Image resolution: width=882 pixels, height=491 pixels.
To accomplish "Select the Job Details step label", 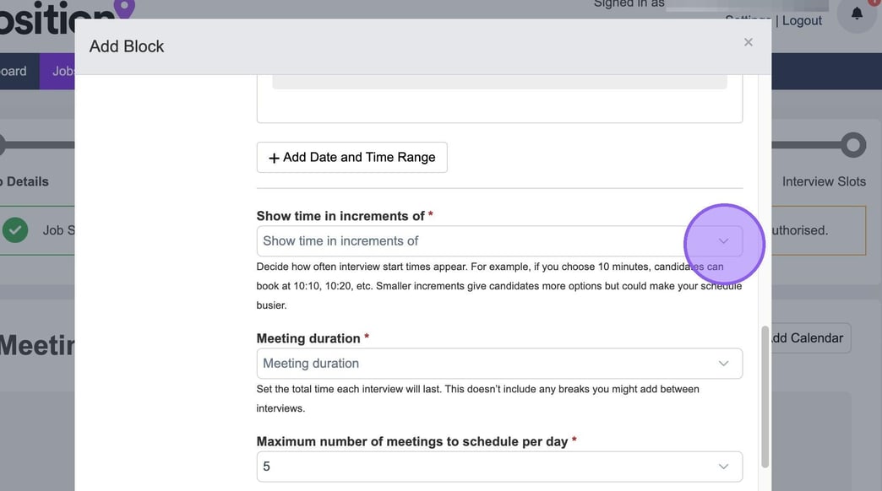I will (x=25, y=181).
